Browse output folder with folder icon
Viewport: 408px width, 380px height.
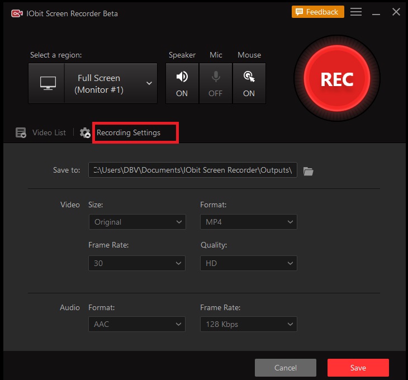coord(308,171)
